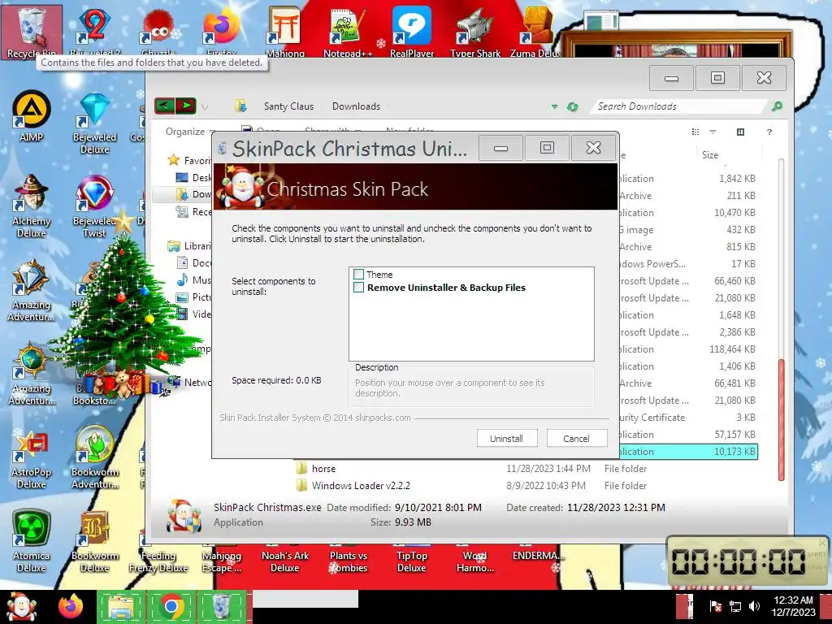Cancel the Christmas Skin Pack uninstaller
This screenshot has width=832, height=624.
click(577, 438)
